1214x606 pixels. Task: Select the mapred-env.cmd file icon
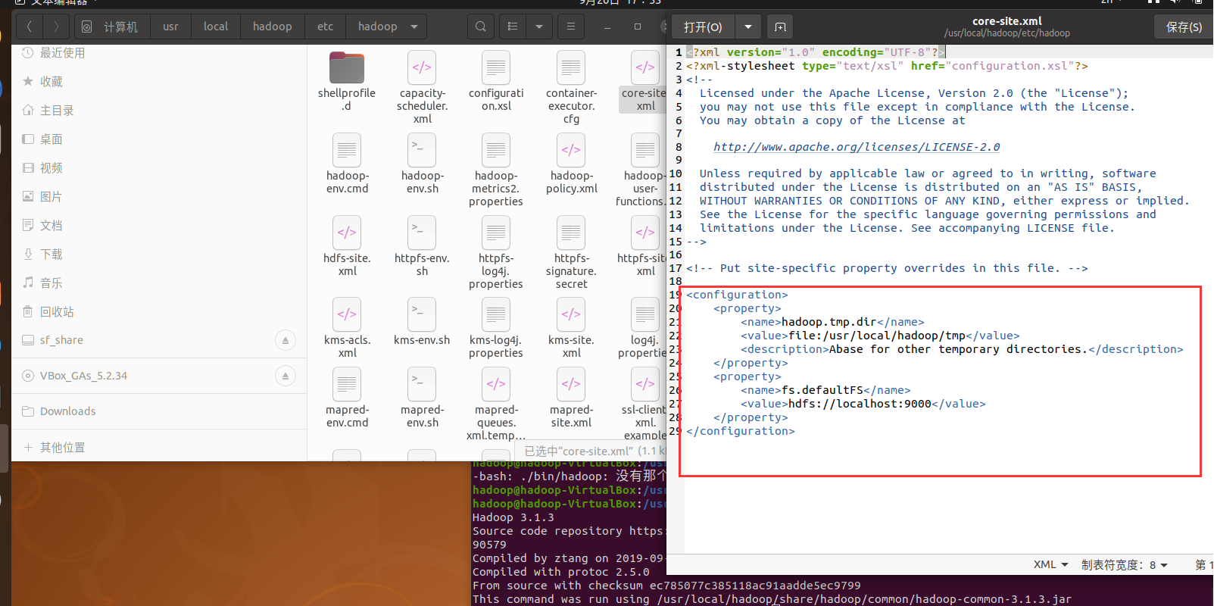(x=347, y=384)
